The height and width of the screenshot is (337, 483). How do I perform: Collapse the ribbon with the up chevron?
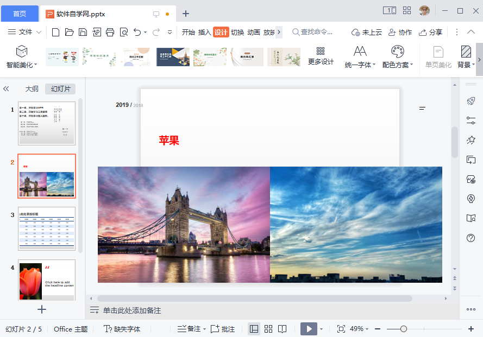click(x=471, y=32)
